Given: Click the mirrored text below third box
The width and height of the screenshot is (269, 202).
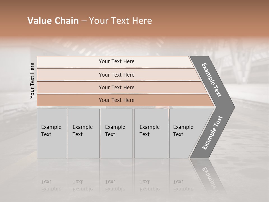Looking at the screenshot, I should (x=115, y=185).
